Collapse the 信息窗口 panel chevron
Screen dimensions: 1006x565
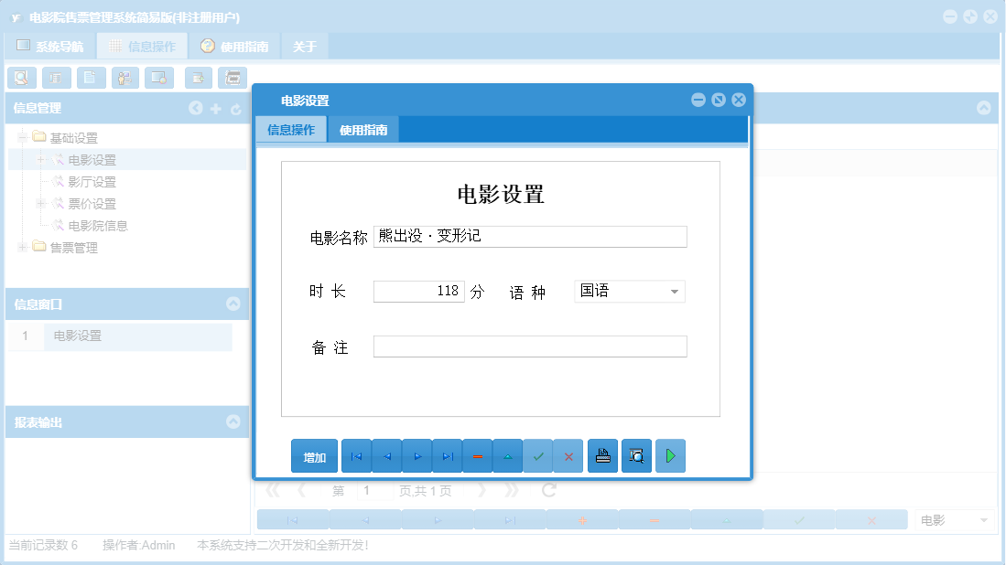234,304
